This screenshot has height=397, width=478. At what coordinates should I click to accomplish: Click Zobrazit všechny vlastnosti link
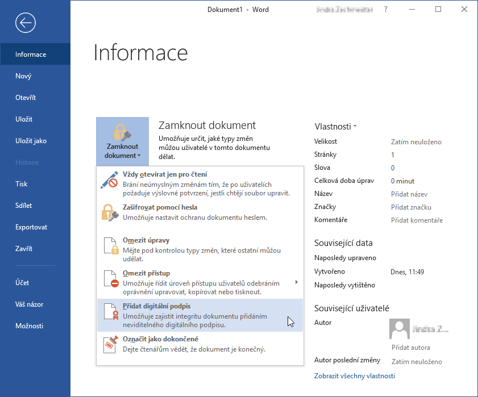355,375
